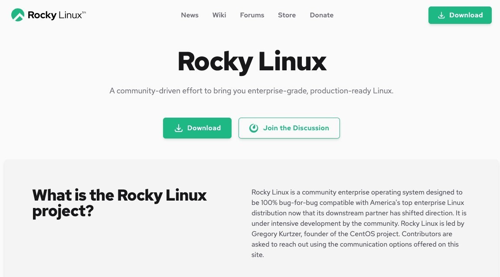Click the Join the Discussion button text

point(296,128)
